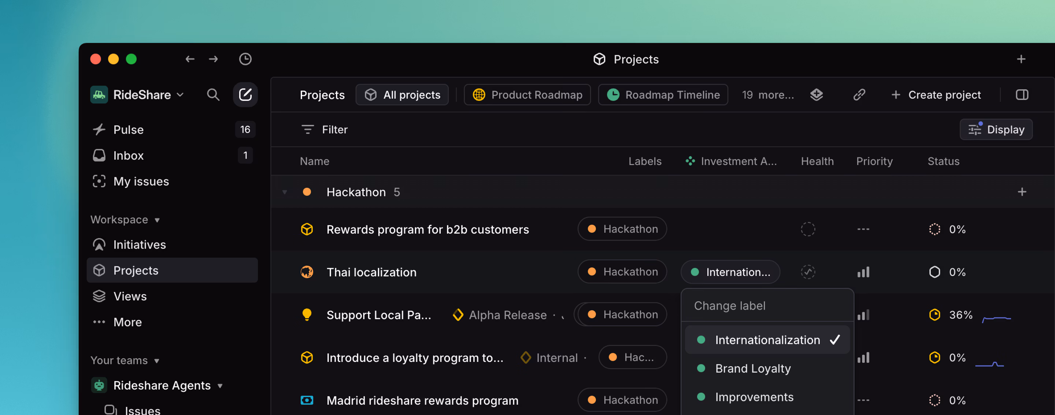Click the copy link icon in the header
Image resolution: width=1055 pixels, height=415 pixels.
point(859,94)
